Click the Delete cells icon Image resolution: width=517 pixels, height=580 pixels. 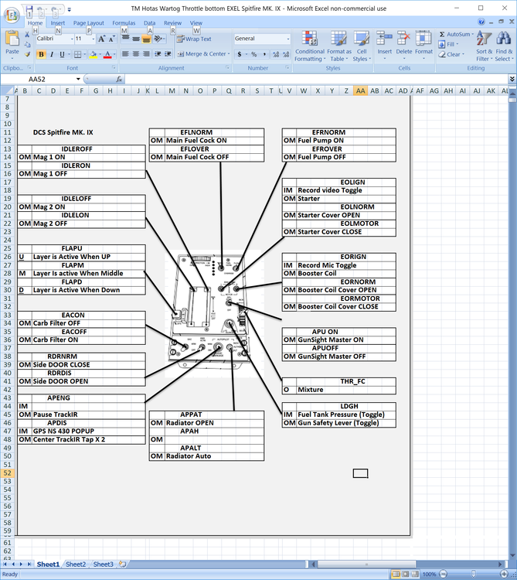tap(403, 39)
